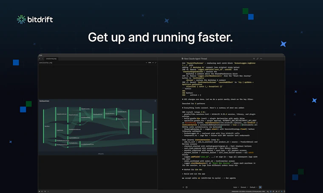Open the Auto mode dropdown
The height and width of the screenshot is (193, 323).
[236, 187]
